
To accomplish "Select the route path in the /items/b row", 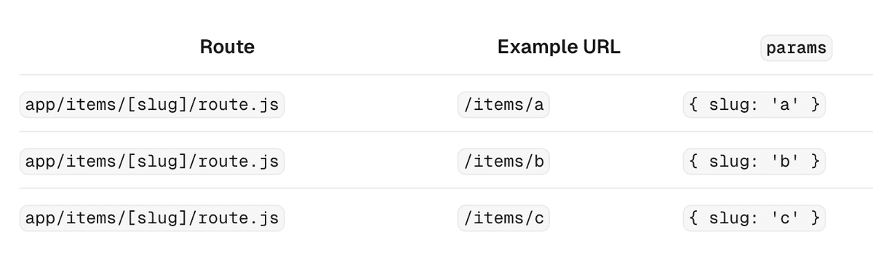I will [x=152, y=162].
